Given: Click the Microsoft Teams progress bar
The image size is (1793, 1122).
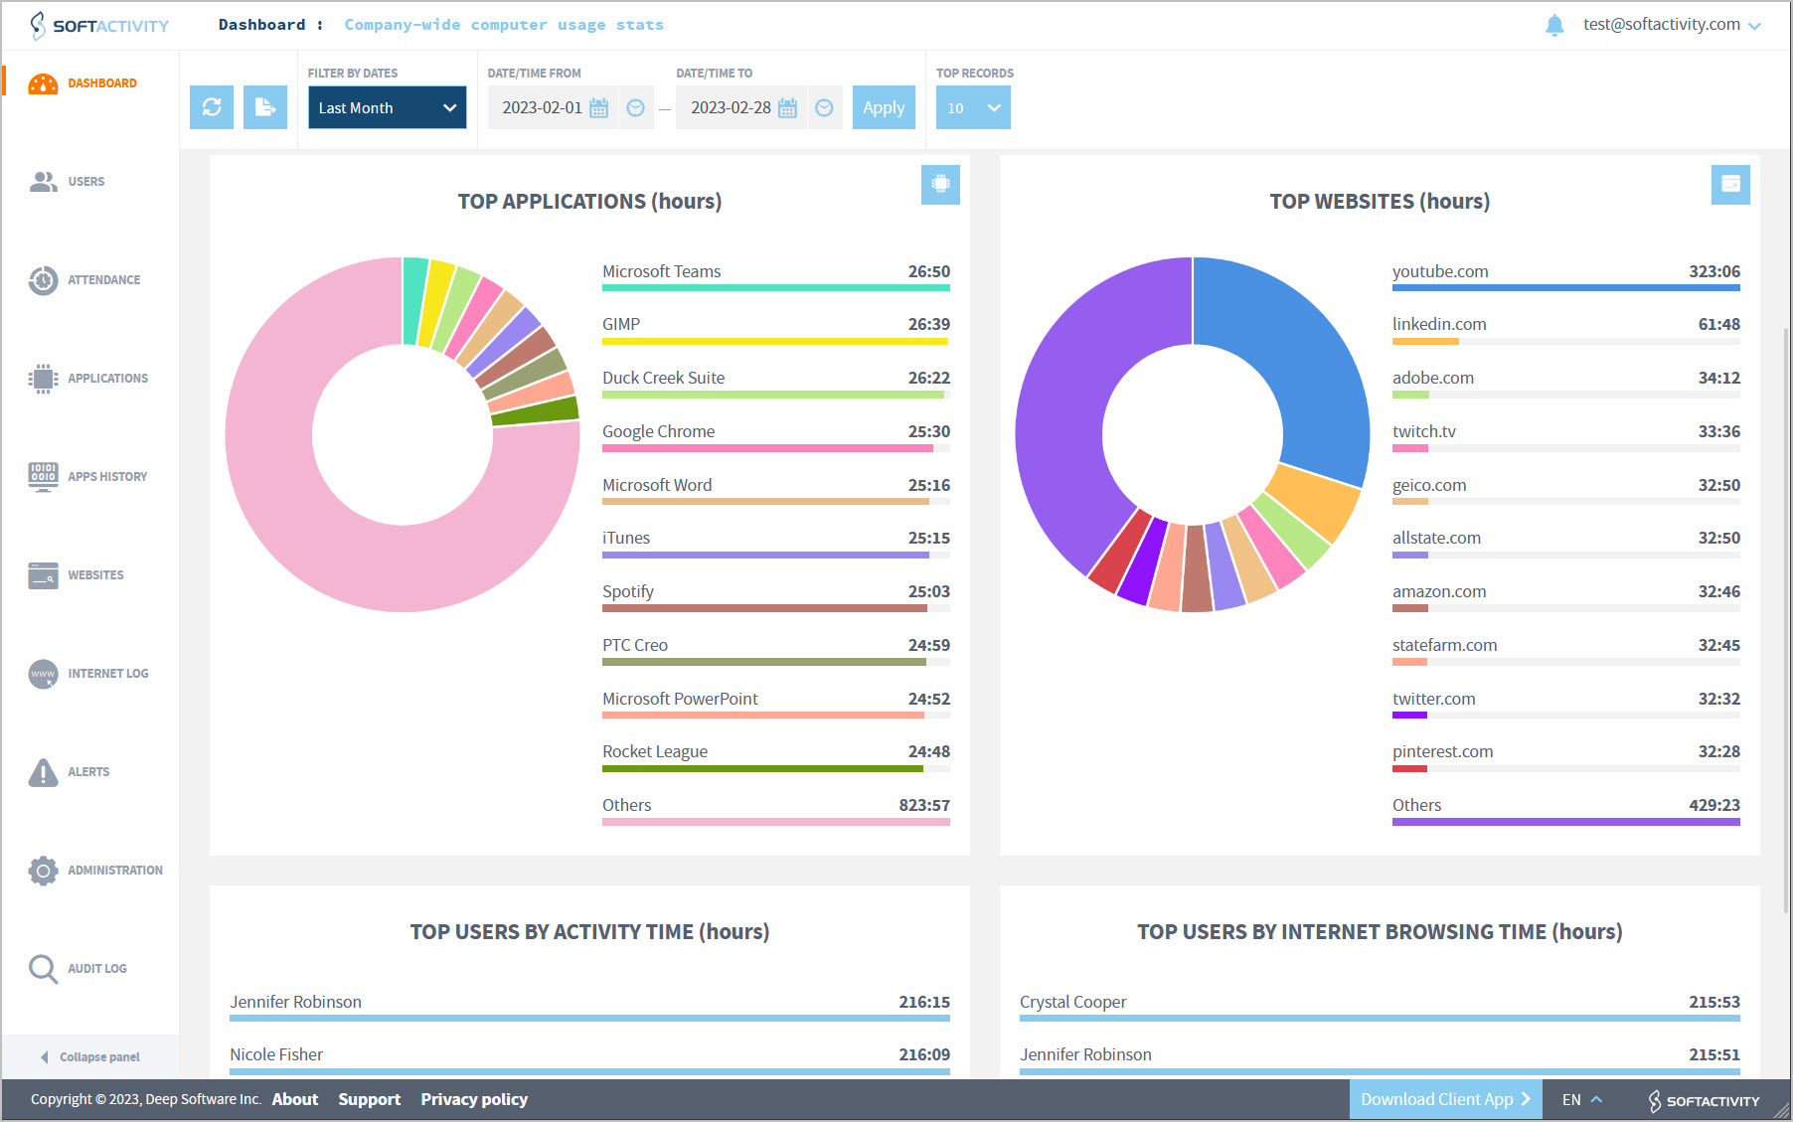Looking at the screenshot, I should pyautogui.click(x=776, y=288).
